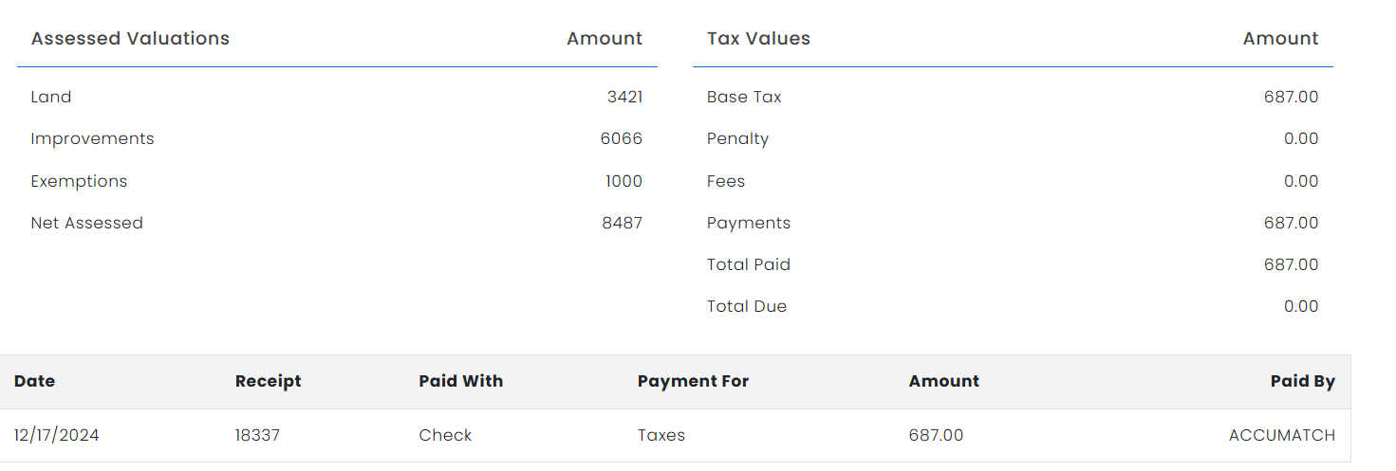Click the Payment For column header

tap(693, 381)
